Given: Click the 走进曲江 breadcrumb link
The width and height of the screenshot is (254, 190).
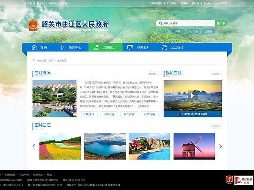Looking at the screenshot, I should (62, 60).
